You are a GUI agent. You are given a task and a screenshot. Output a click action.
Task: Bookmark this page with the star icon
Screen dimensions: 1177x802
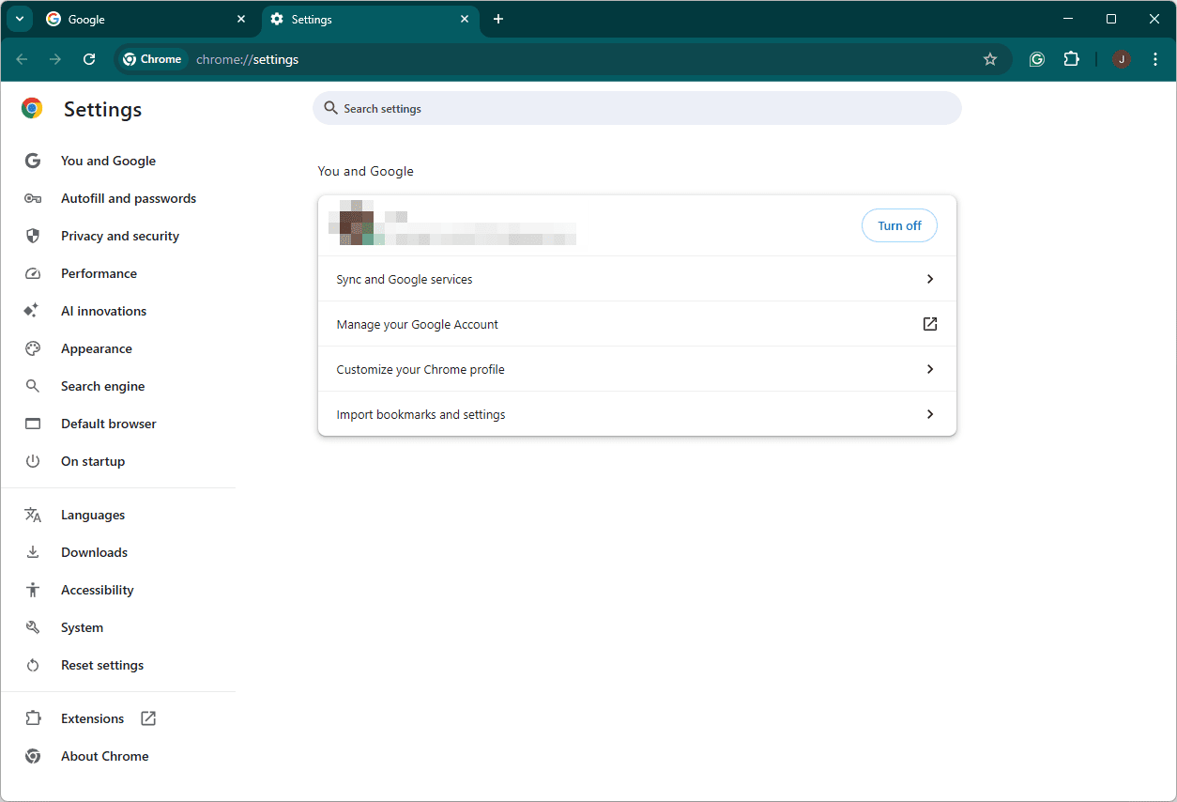click(x=989, y=59)
